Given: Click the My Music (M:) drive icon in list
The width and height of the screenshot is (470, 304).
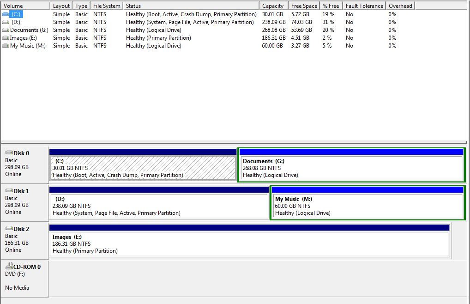Looking at the screenshot, I should (6, 46).
